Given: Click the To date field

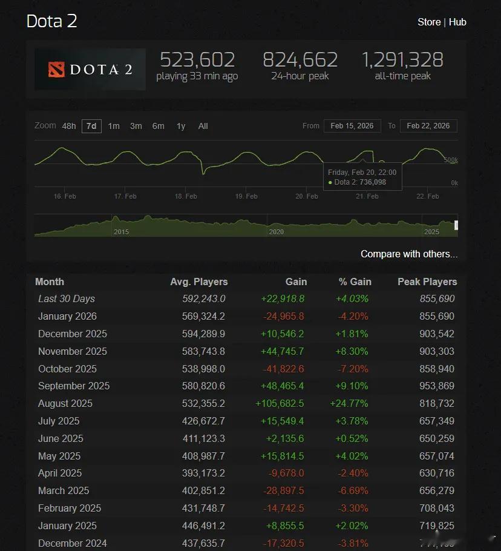Looking at the screenshot, I should coord(428,125).
